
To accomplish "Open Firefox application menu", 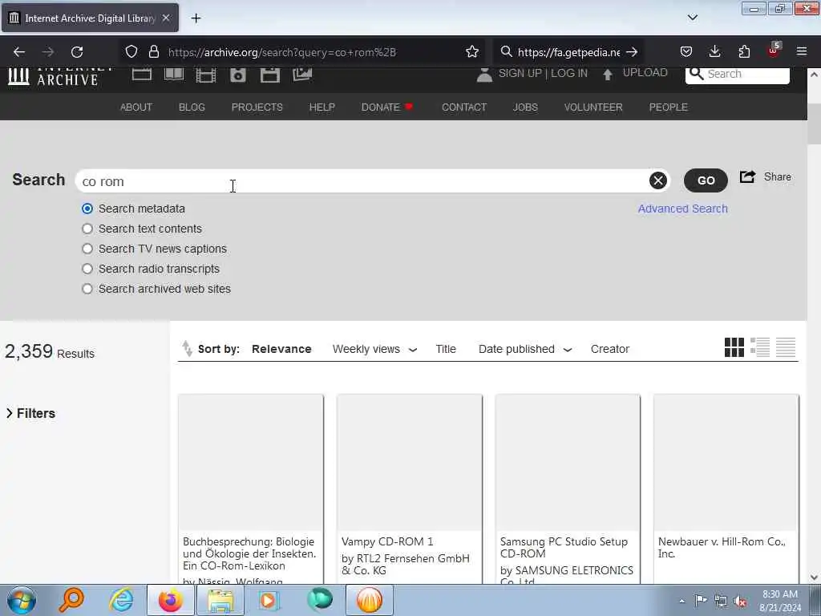I will 802,52.
